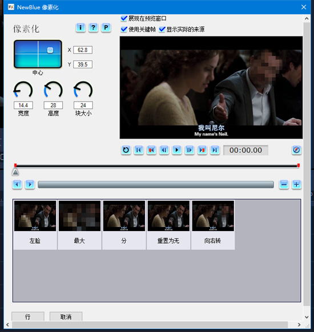The height and width of the screenshot is (332, 314).
Task: Go to previous keyframe button
Action: (x=151, y=150)
